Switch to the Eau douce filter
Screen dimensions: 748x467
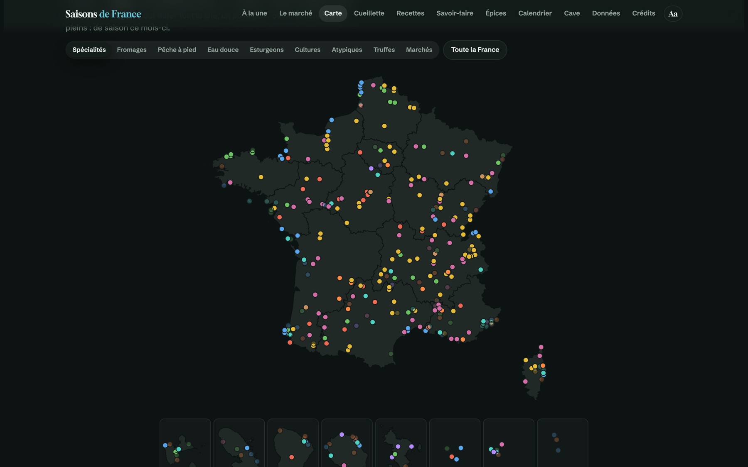pos(223,50)
